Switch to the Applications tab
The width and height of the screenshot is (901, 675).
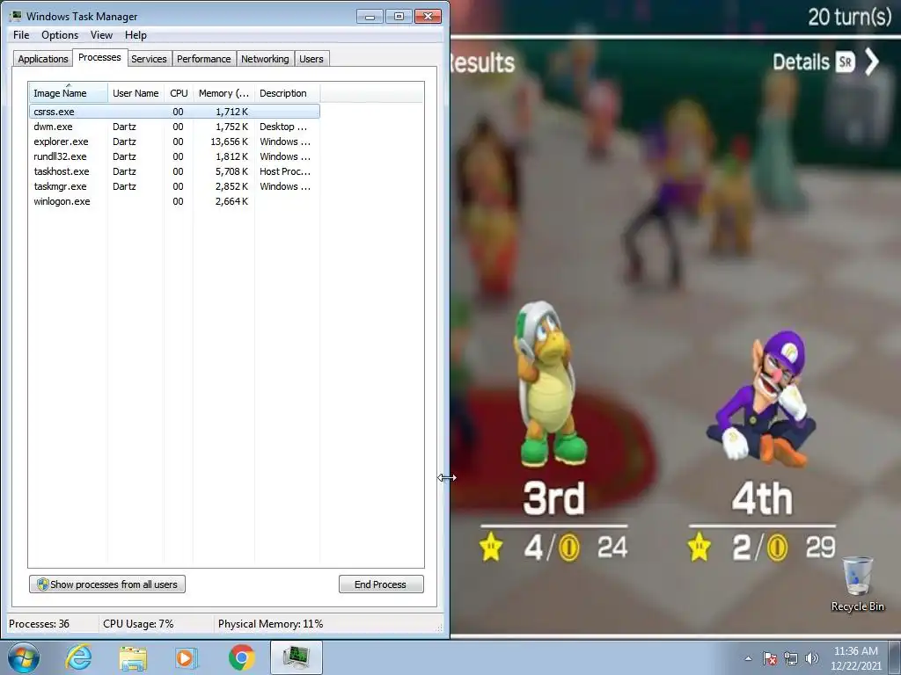point(43,59)
